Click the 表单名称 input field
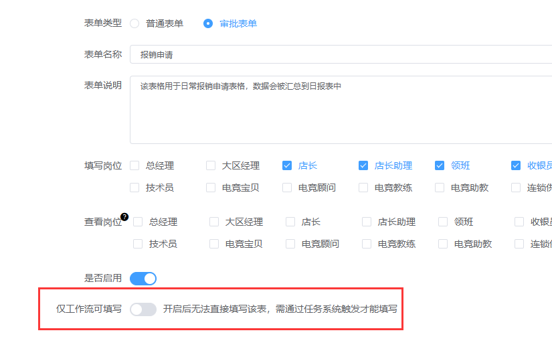This screenshot has height=351, width=552. [341, 54]
